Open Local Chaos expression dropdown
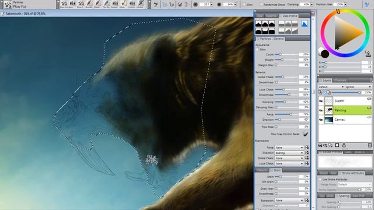 pos(289,163)
